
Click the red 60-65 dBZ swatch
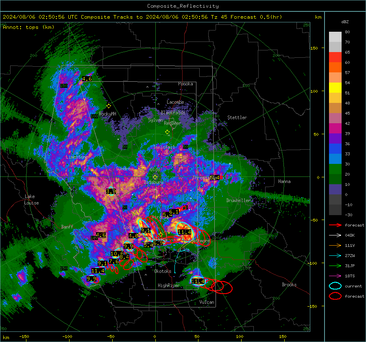[x=335, y=57]
